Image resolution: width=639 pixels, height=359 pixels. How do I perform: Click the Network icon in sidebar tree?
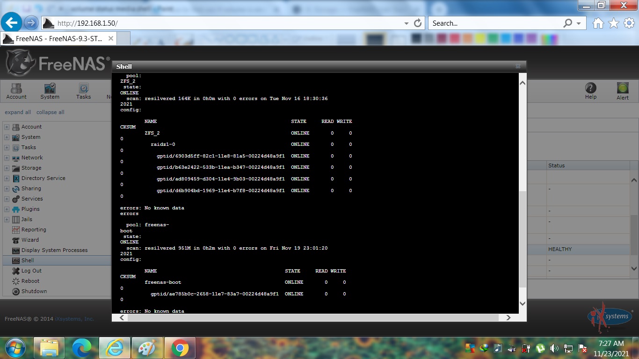pos(16,158)
